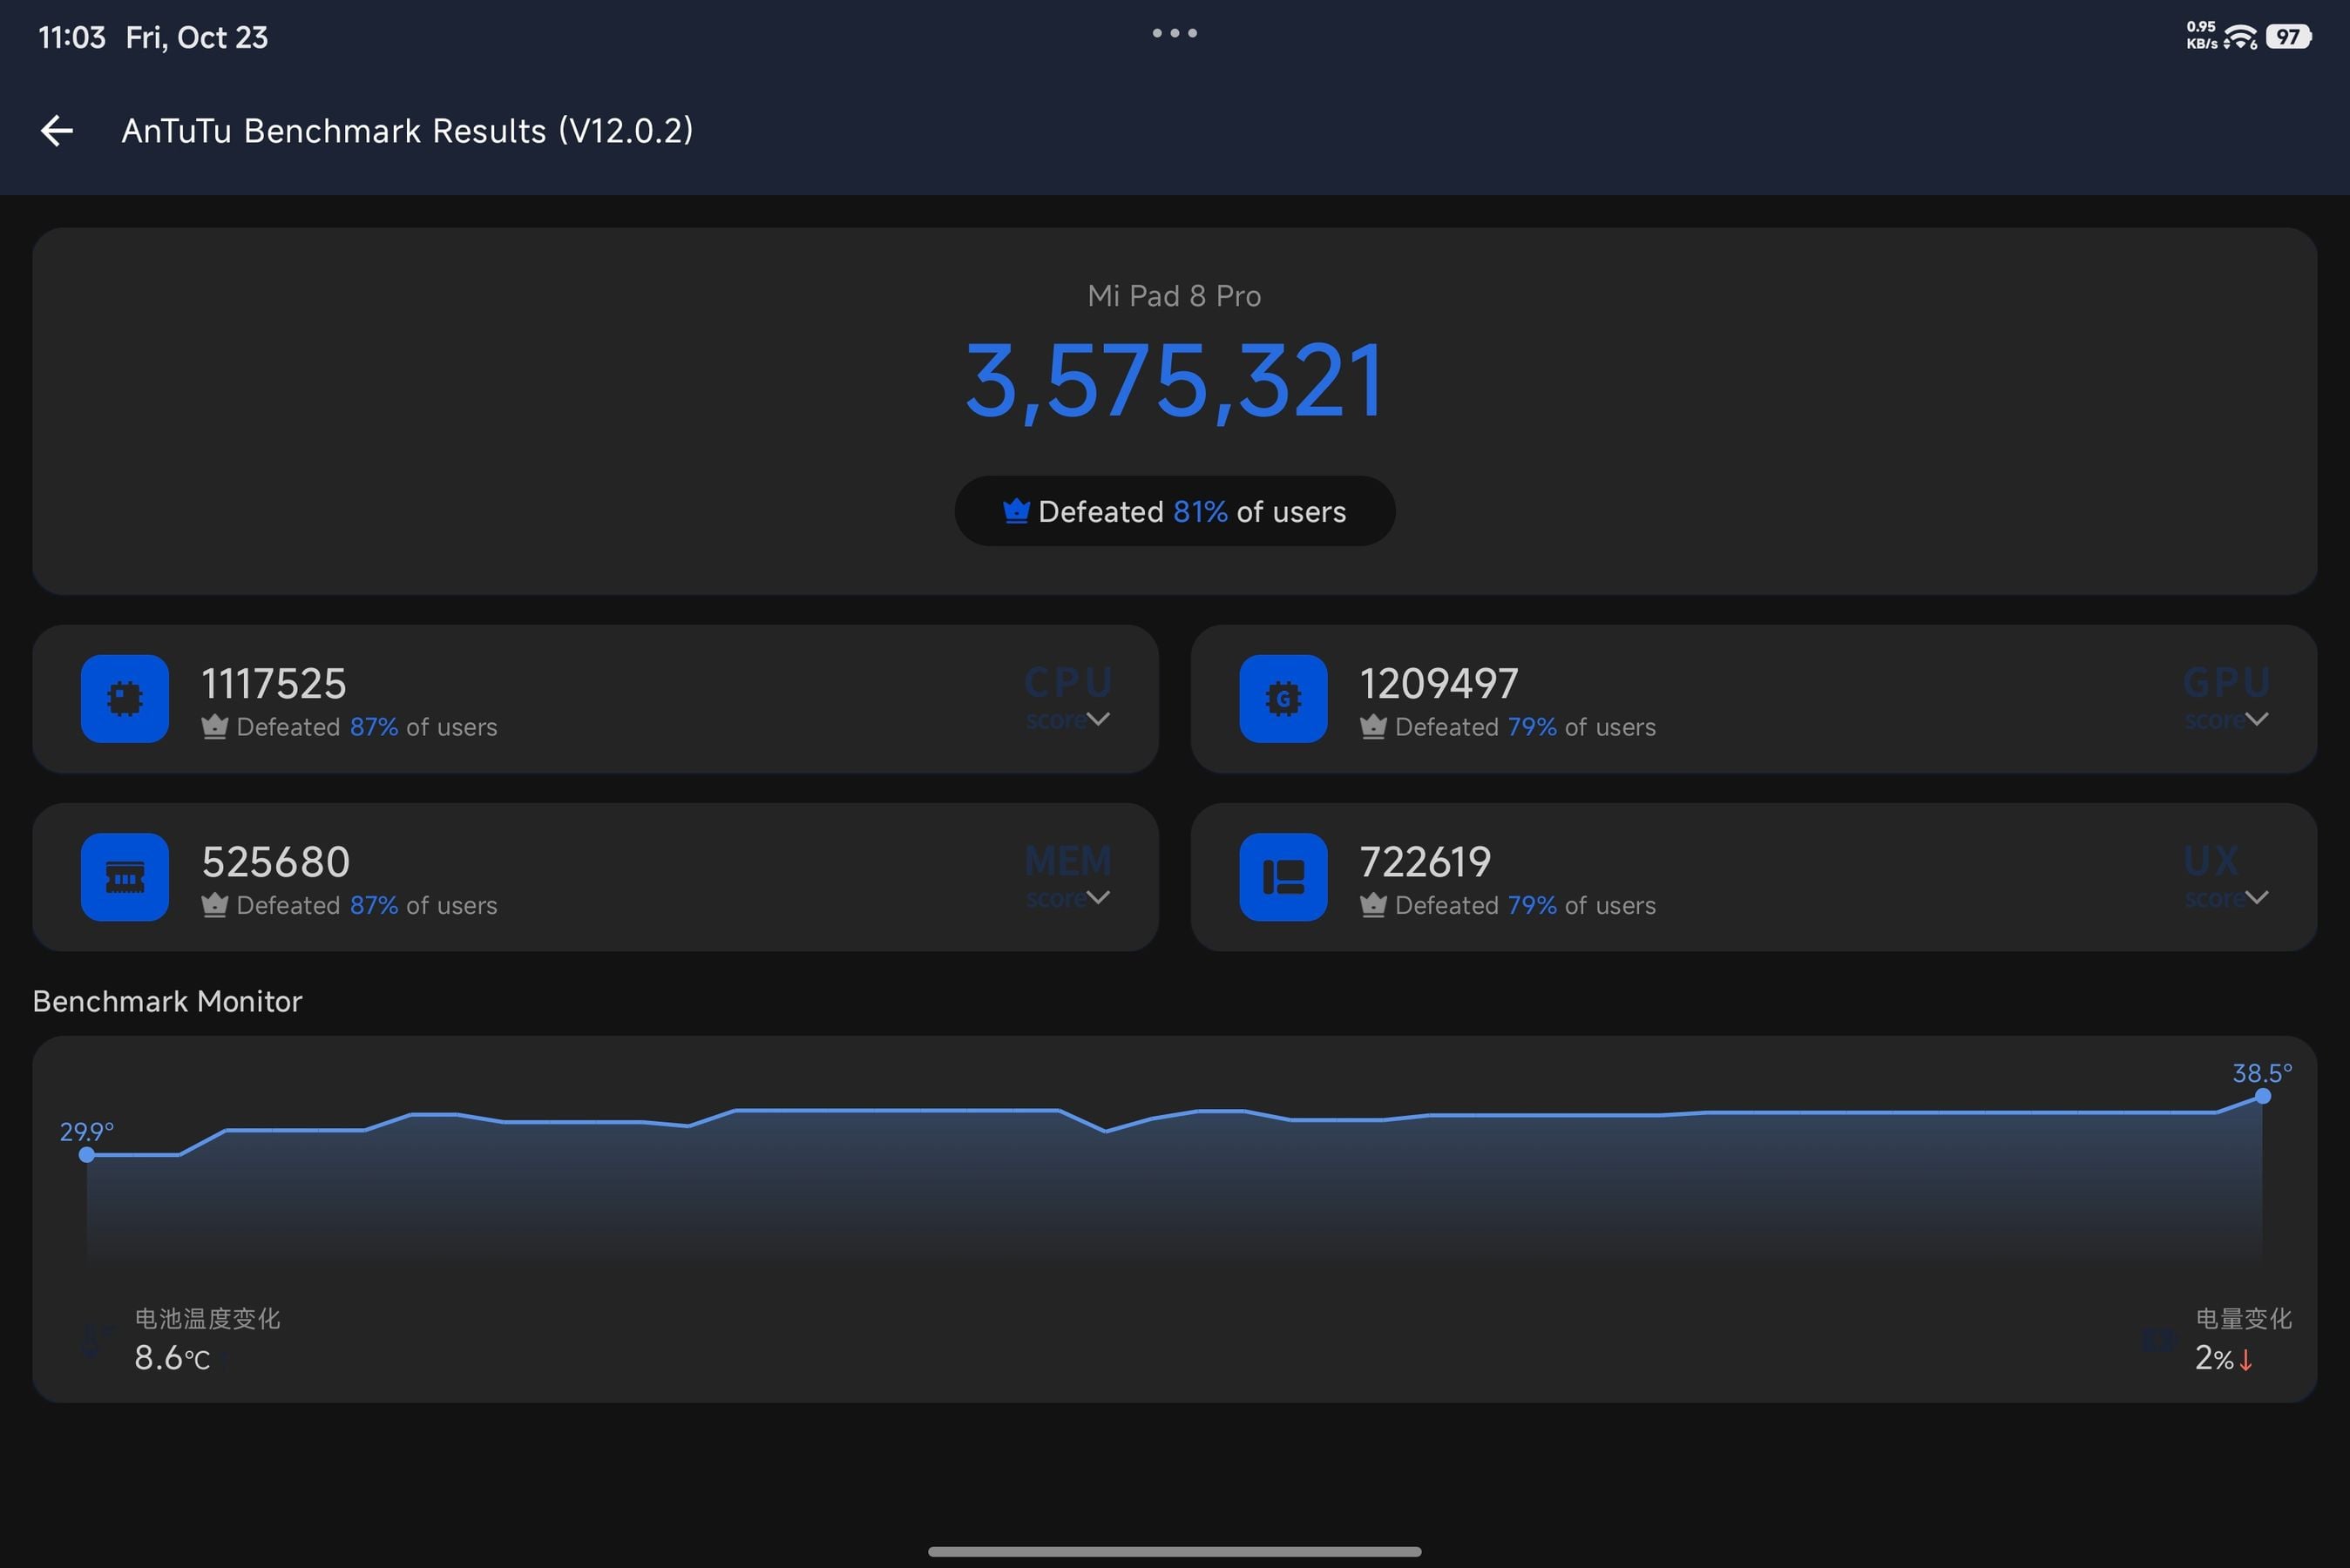The width and height of the screenshot is (2350, 1568).
Task: Tap the 0.95 KB/s network speed indicator
Action: click(2200, 35)
